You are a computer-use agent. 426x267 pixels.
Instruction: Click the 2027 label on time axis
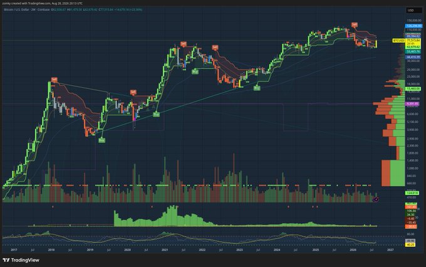(x=390, y=249)
